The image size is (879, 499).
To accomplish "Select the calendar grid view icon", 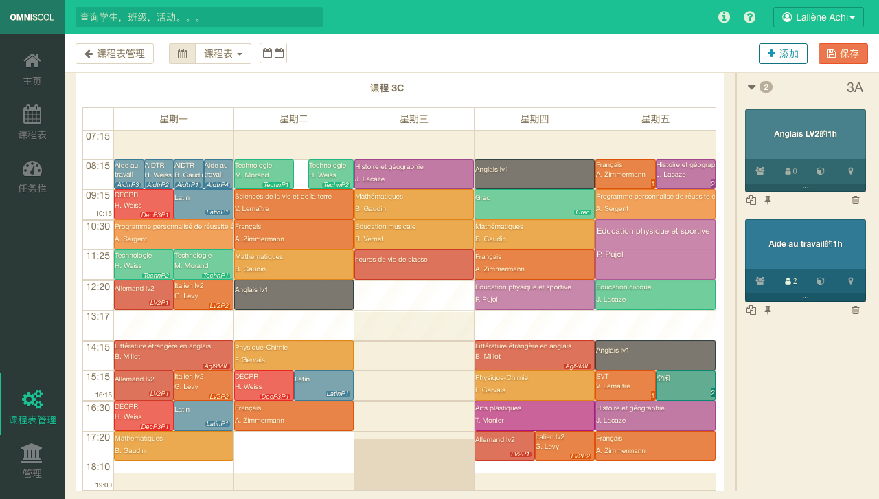I will tap(182, 54).
